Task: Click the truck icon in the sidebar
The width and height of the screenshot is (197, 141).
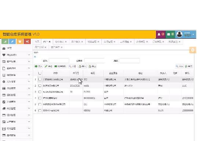Action: coord(4,108)
